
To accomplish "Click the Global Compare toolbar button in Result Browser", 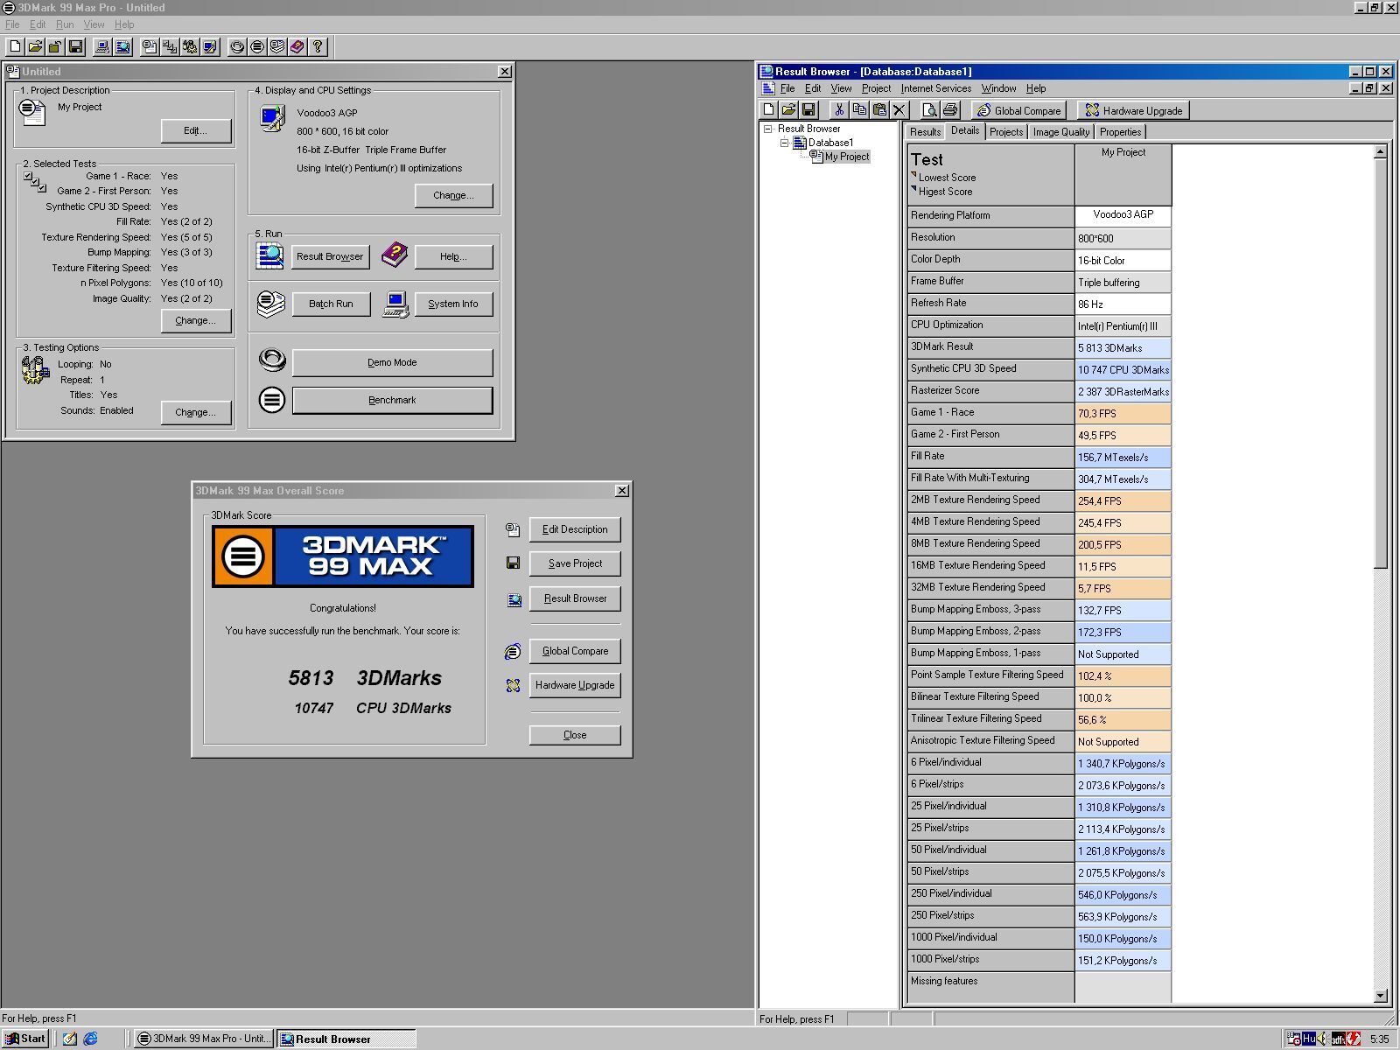I will coord(1018,110).
